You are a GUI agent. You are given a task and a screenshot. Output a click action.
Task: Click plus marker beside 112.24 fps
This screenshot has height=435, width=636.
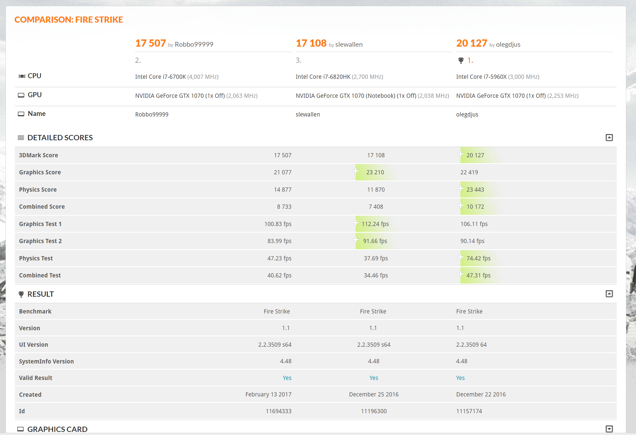coord(356,223)
